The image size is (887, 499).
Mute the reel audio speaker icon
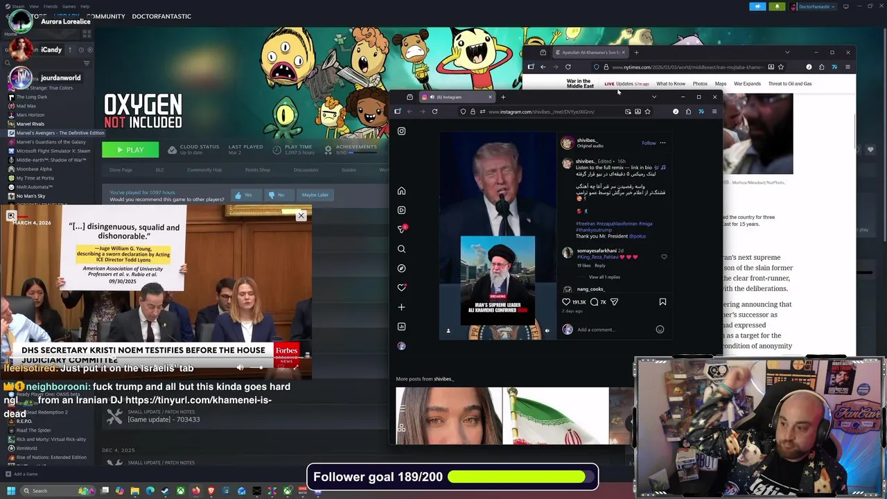547,331
